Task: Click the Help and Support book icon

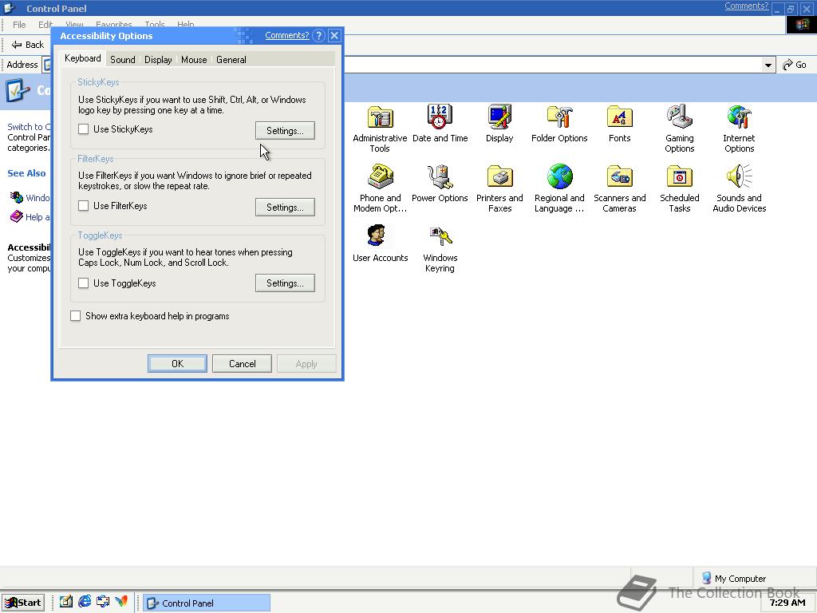Action: tap(17, 216)
